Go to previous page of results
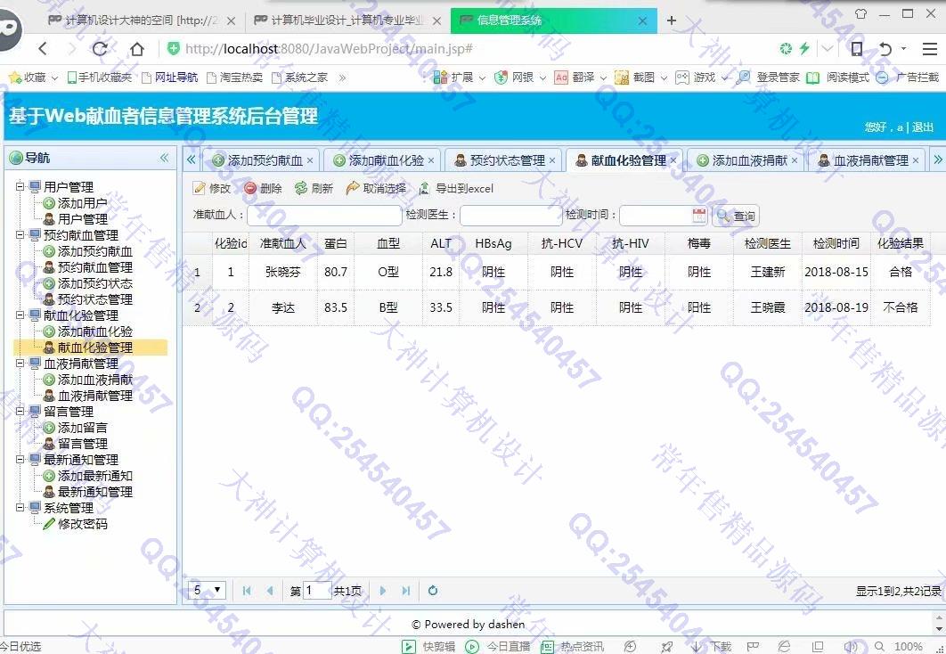This screenshot has height=654, width=946. 270,591
